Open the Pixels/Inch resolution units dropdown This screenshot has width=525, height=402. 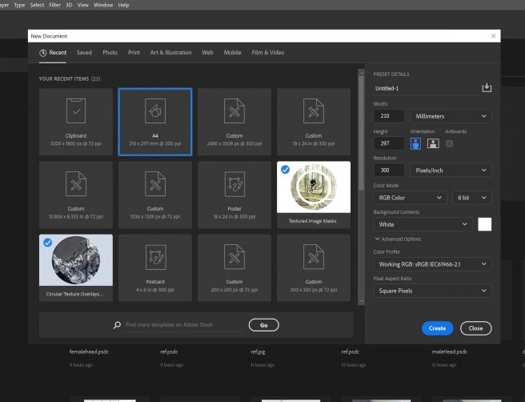coord(451,171)
